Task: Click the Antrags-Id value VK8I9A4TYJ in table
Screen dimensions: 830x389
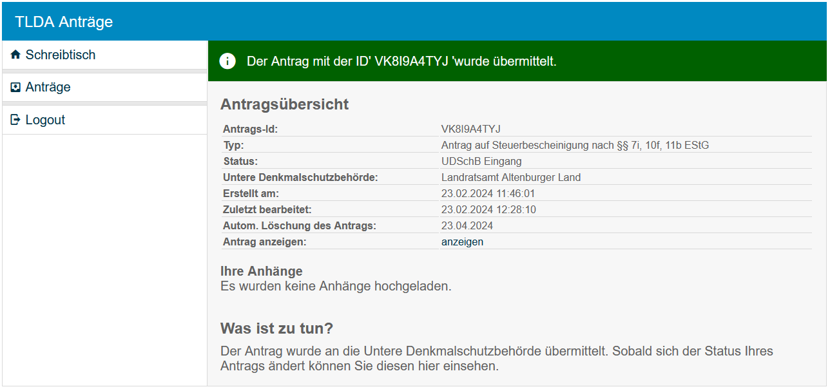Action: coord(470,129)
